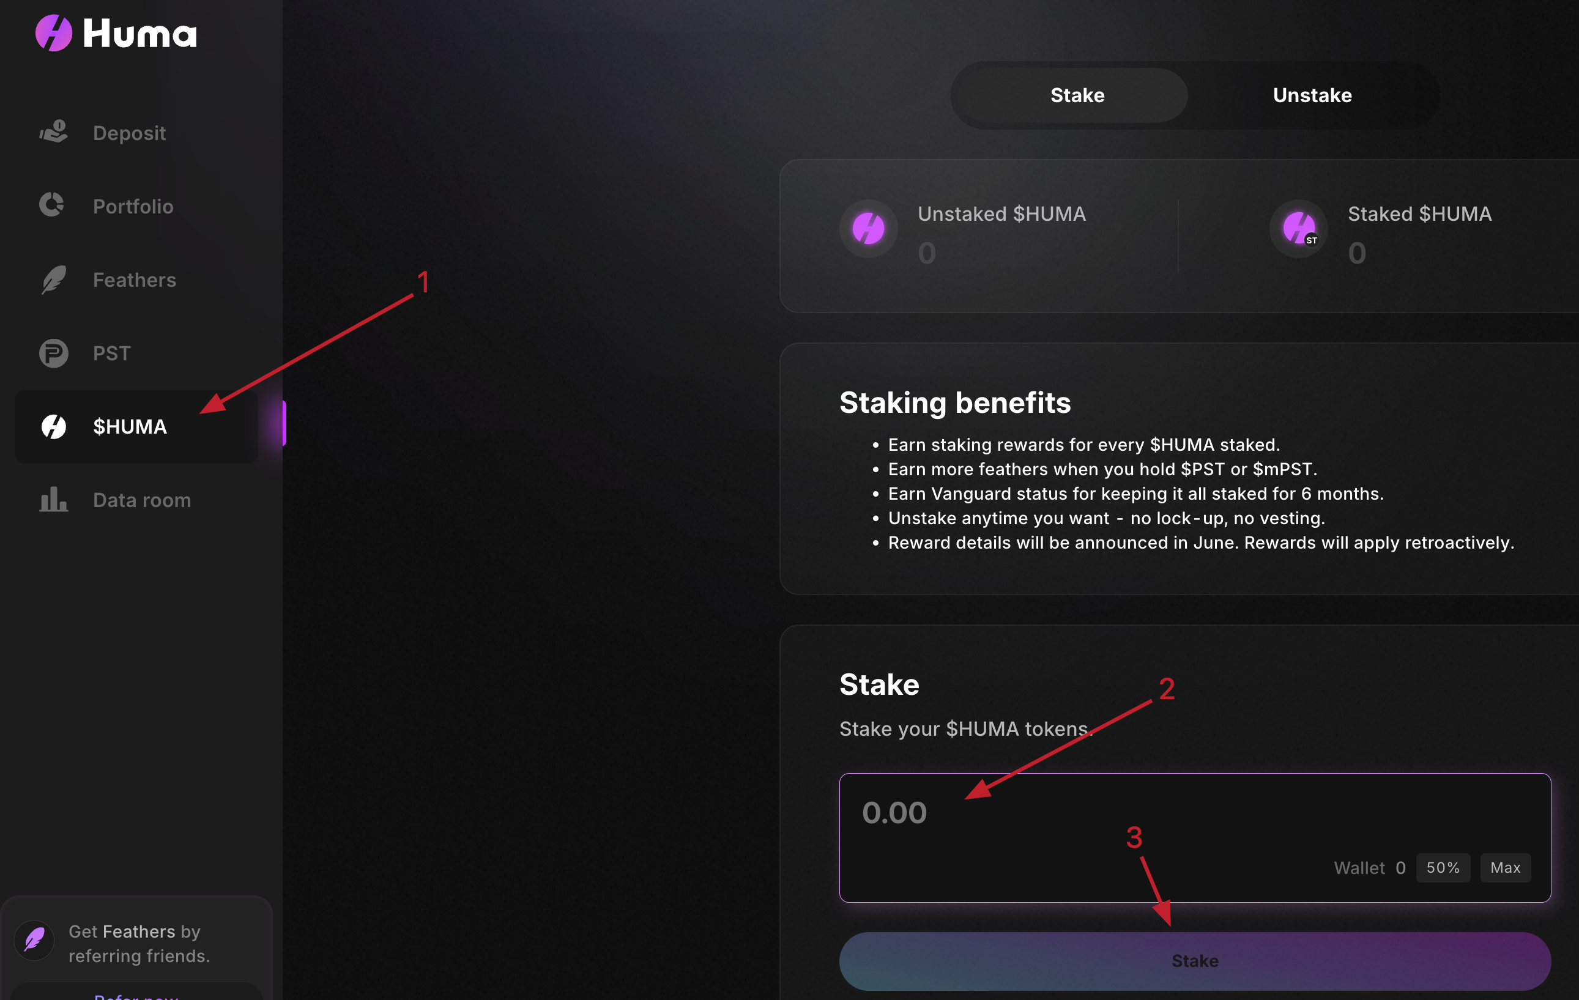The width and height of the screenshot is (1579, 1000).
Task: Click the Deposit hand-coin icon
Action: tap(54, 131)
